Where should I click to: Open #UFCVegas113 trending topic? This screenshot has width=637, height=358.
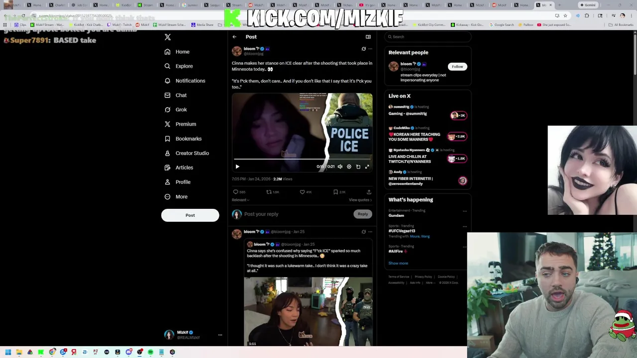402,231
